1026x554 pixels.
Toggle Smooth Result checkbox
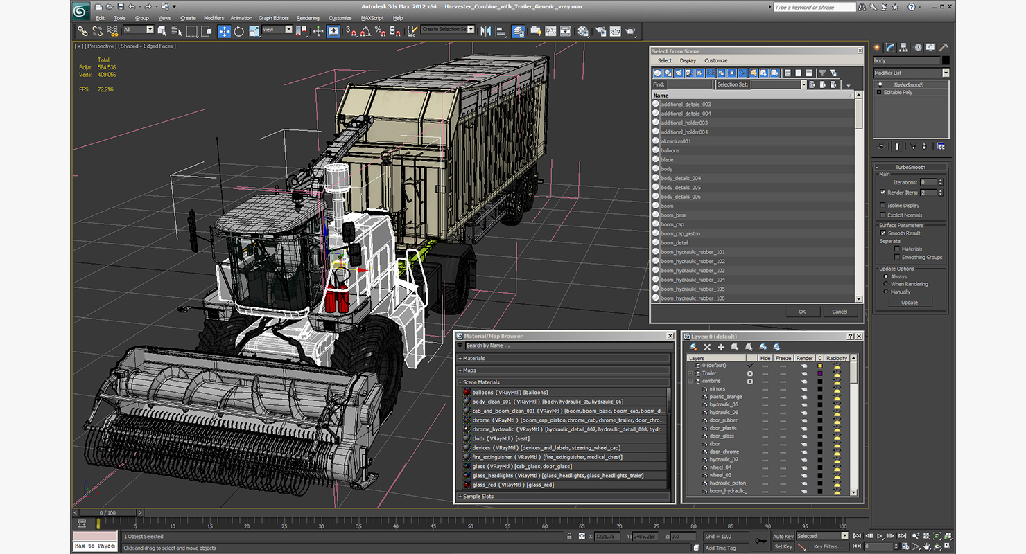[x=882, y=233]
